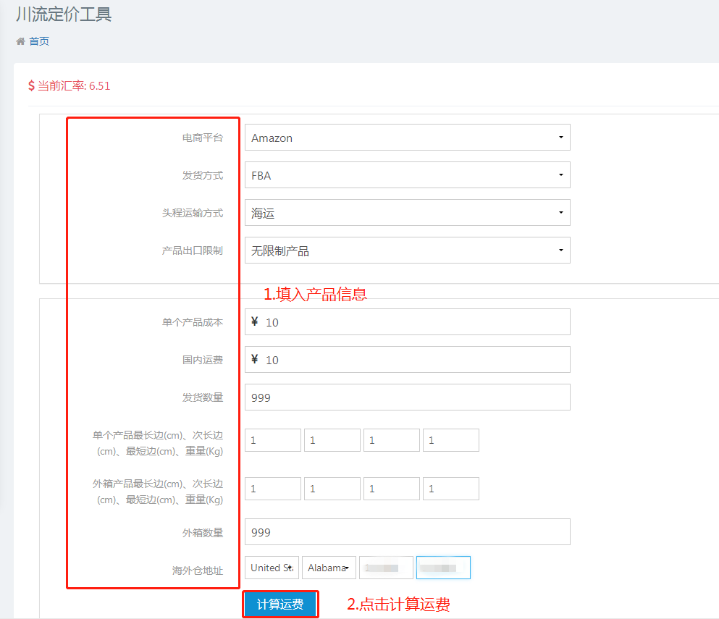Click the 海外仓地址 label
Image resolution: width=719 pixels, height=619 pixels.
197,570
